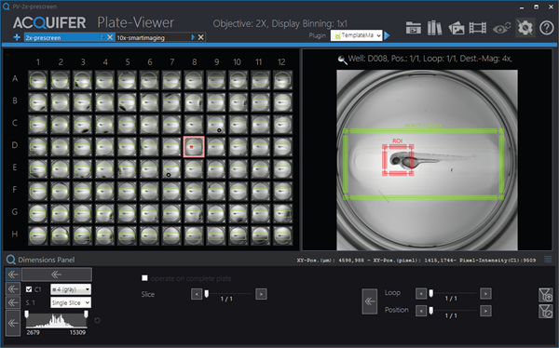Run the selected plugin with blue arrow
Image resolution: width=559 pixels, height=348 pixels.
388,35
